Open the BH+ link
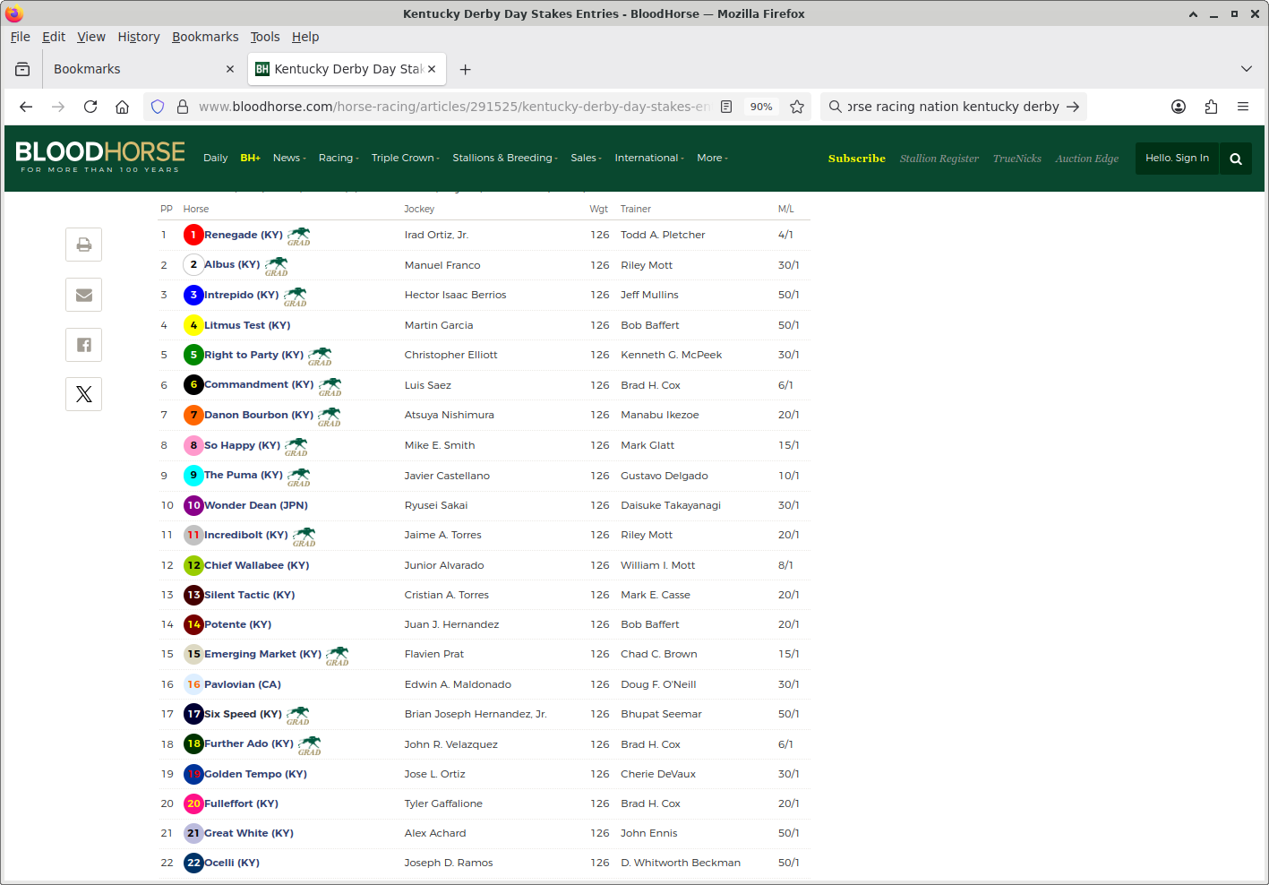 [x=250, y=158]
